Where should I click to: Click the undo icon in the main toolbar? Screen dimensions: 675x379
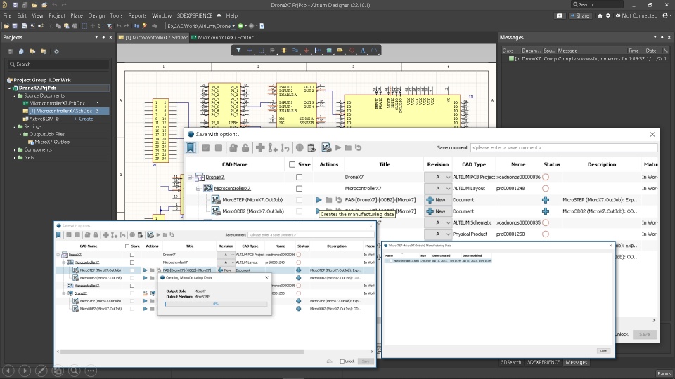click(118, 26)
